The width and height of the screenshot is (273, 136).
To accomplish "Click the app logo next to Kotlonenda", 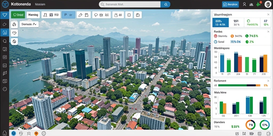I will tap(5, 4).
